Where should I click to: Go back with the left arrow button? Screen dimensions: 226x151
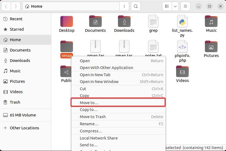[6, 6]
